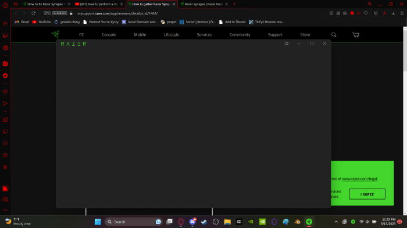The height and width of the screenshot is (228, 407).
Task: Open the extensions cube icon
Action: (376, 13)
